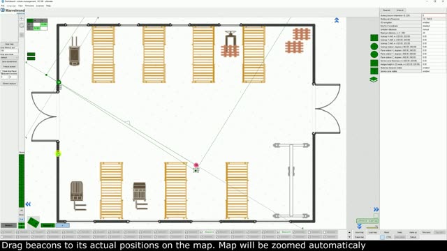Image resolution: width=447 pixels, height=251 pixels.
Task: Toggle the first beacon checkbox in bottom top row
Action: 2,232
